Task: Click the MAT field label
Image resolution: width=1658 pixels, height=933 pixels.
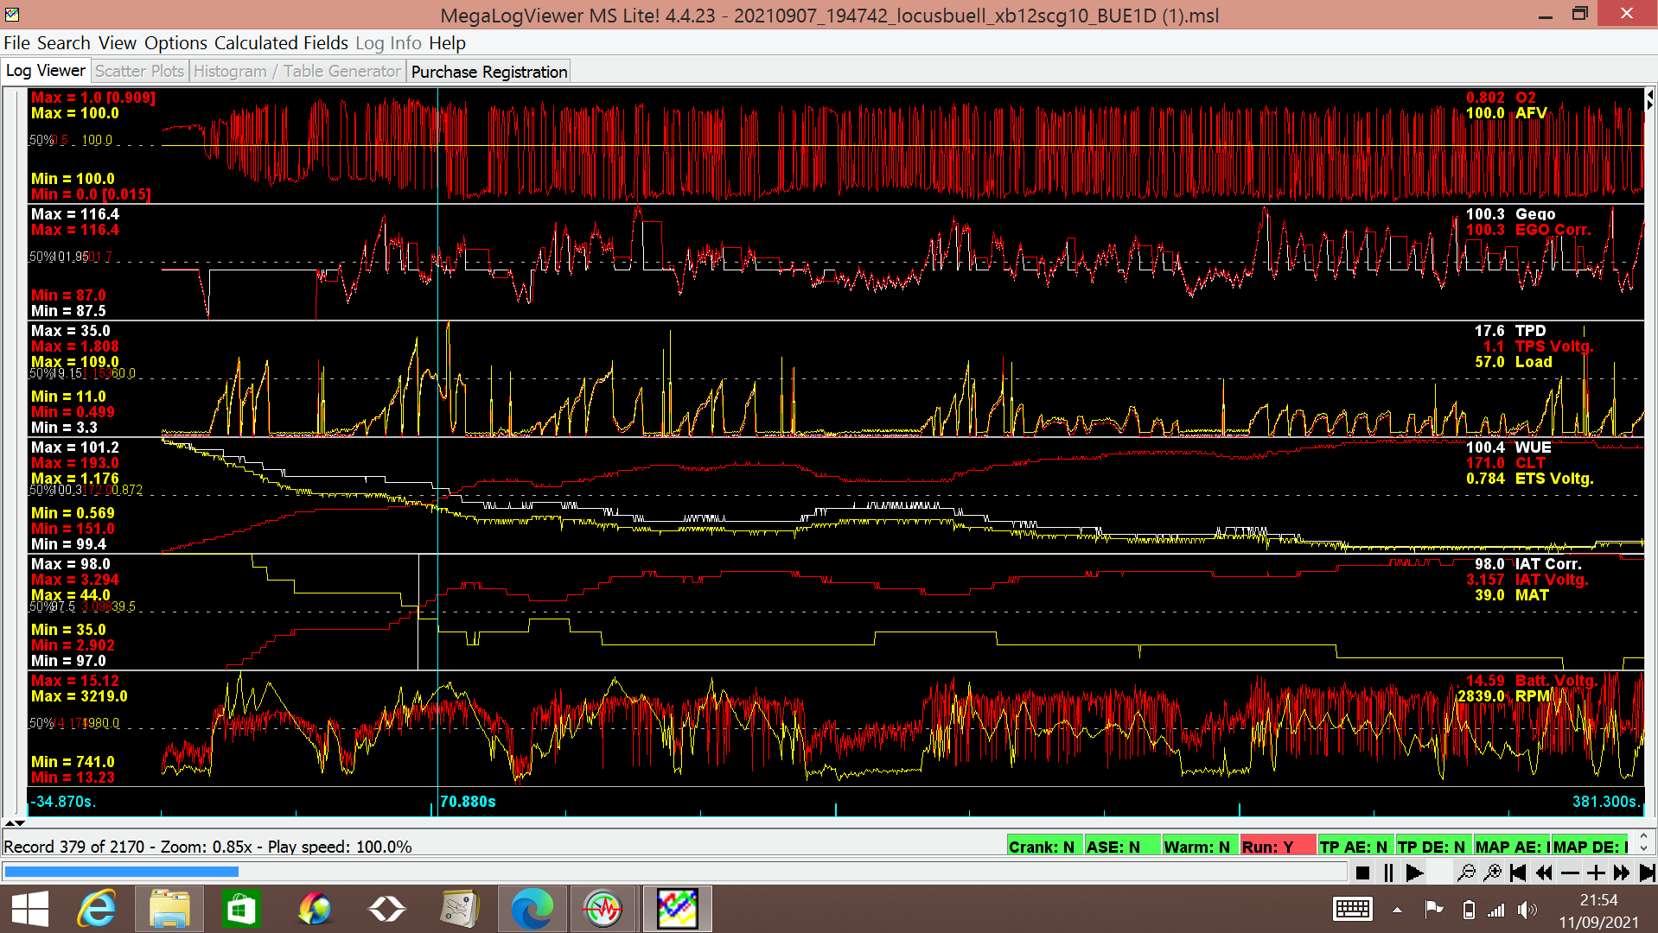Action: pyautogui.click(x=1532, y=595)
